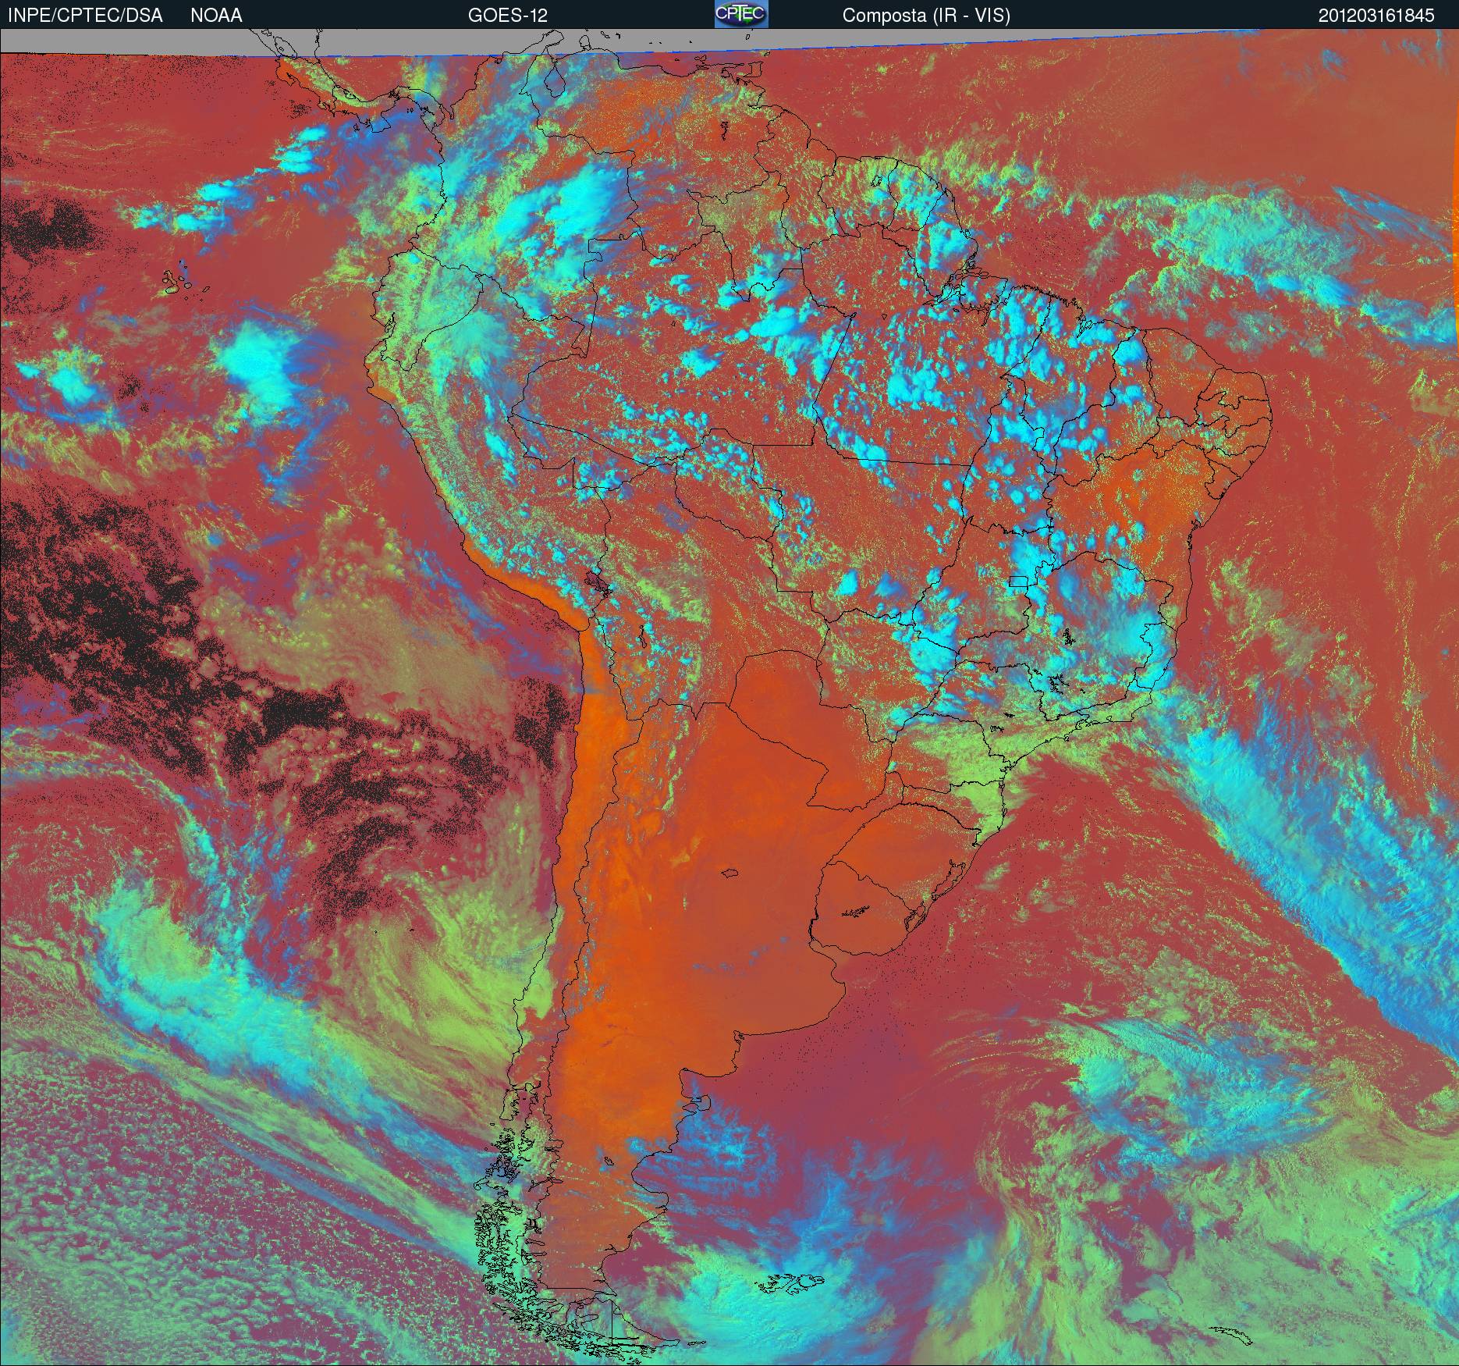Select the 201203161845 timestamp
1459x1366 pixels.
pyautogui.click(x=1376, y=16)
